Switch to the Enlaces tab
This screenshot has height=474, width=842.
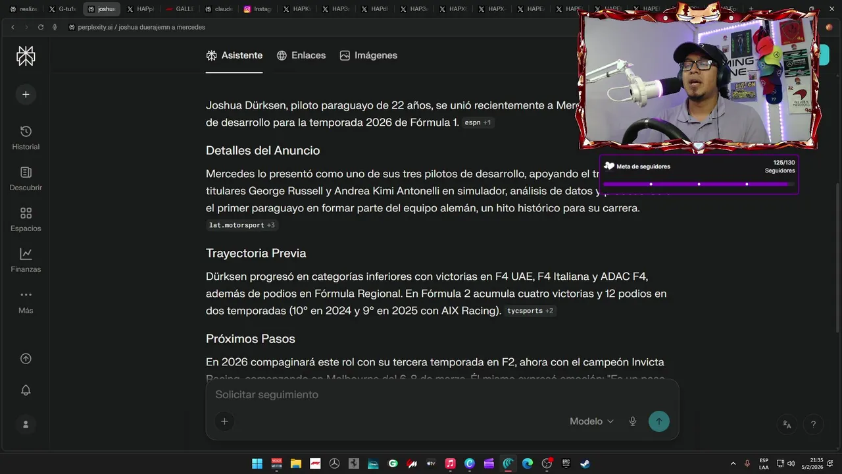301,55
